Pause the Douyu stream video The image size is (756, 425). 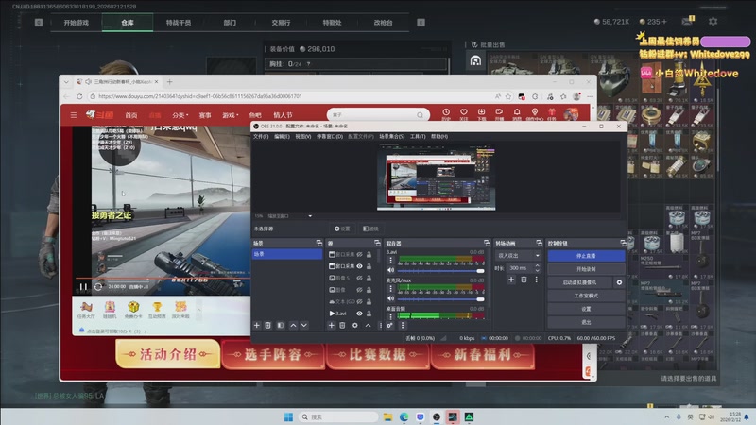pos(83,287)
